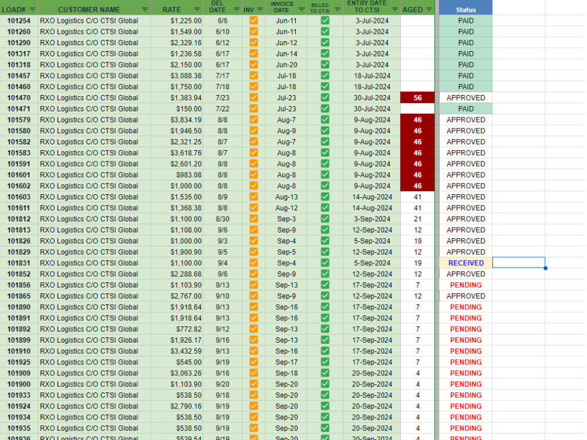Toggle INV checkbox for load 101831
Viewport: 587px width, 440px height.
coord(254,263)
